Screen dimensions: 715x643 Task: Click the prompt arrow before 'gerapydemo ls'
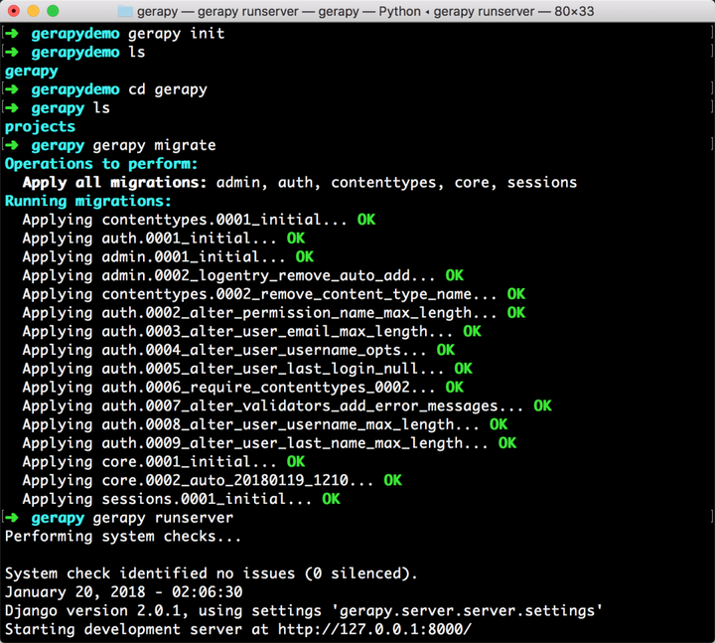[x=12, y=52]
